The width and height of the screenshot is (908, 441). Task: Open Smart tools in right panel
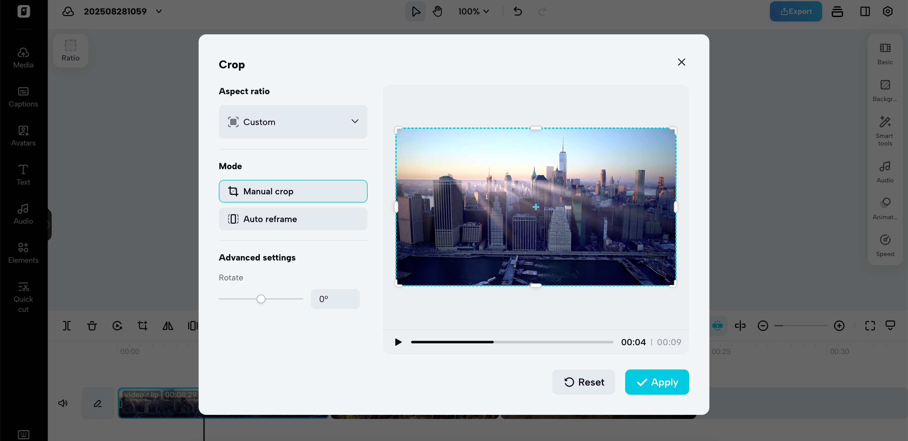885,130
